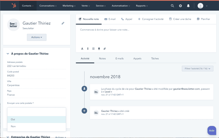Viewport: 219px width, 138px height.
Task: Open the Marketing menu
Action: tap(69, 6)
